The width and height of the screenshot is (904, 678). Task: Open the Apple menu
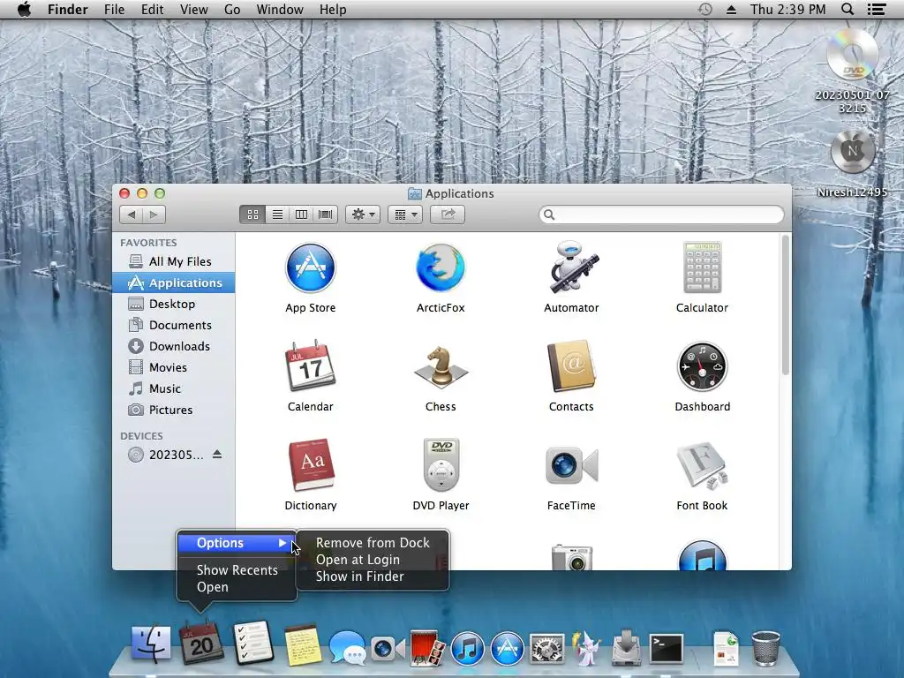tap(24, 9)
